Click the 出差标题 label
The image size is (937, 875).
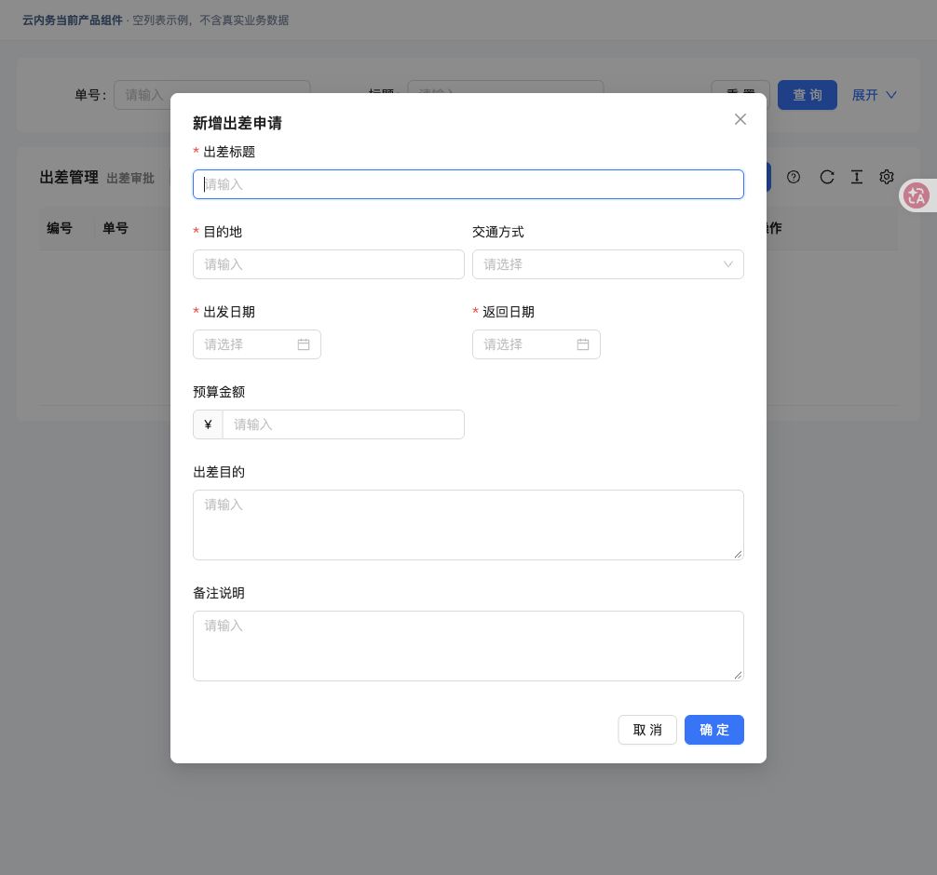(229, 153)
